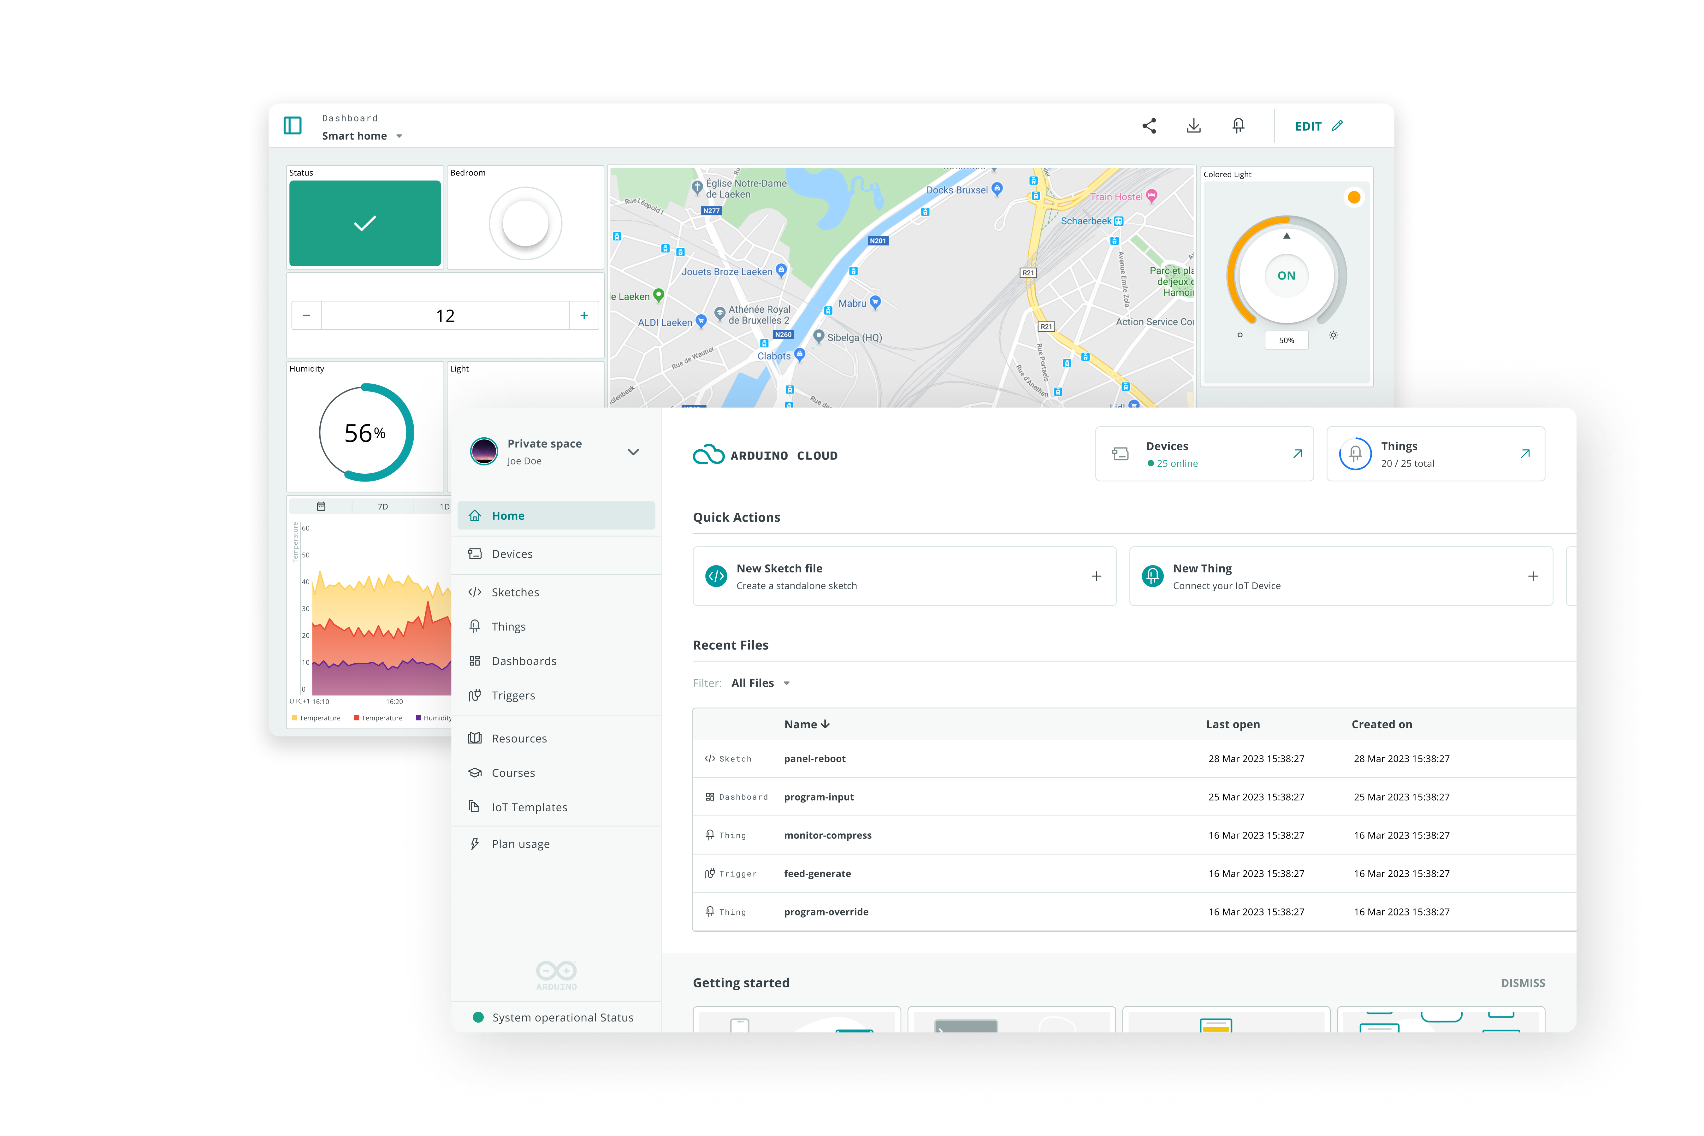1704x1136 pixels.
Task: Open the Devices card arrow link
Action: click(x=1298, y=453)
